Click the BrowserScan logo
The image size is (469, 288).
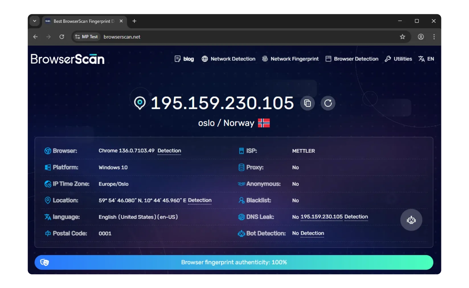(x=67, y=59)
